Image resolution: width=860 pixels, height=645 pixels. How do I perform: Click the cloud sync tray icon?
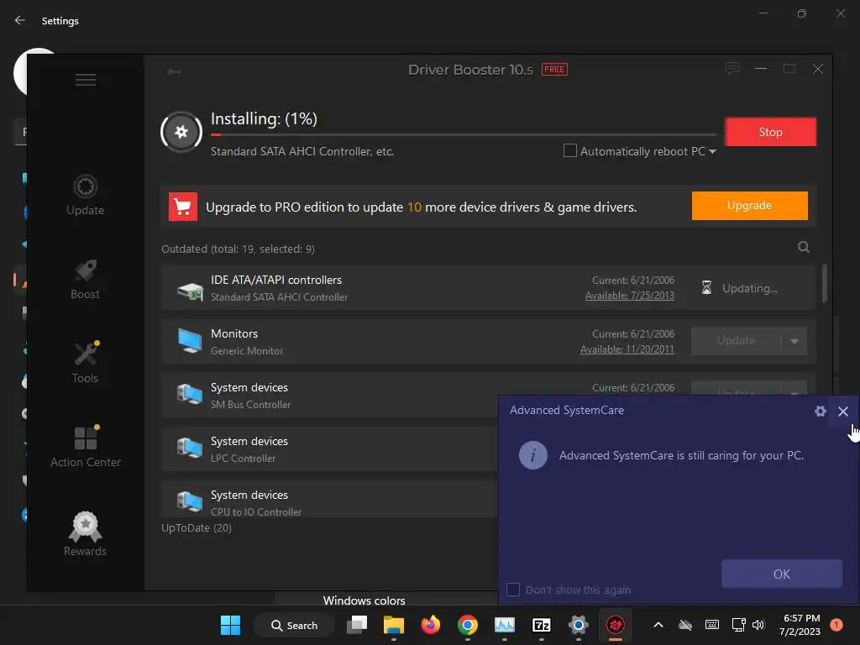(685, 625)
